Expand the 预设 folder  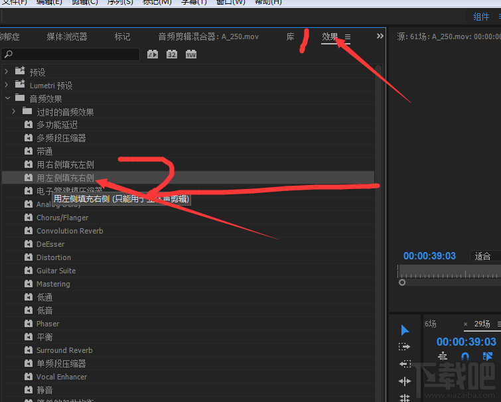tap(7, 72)
